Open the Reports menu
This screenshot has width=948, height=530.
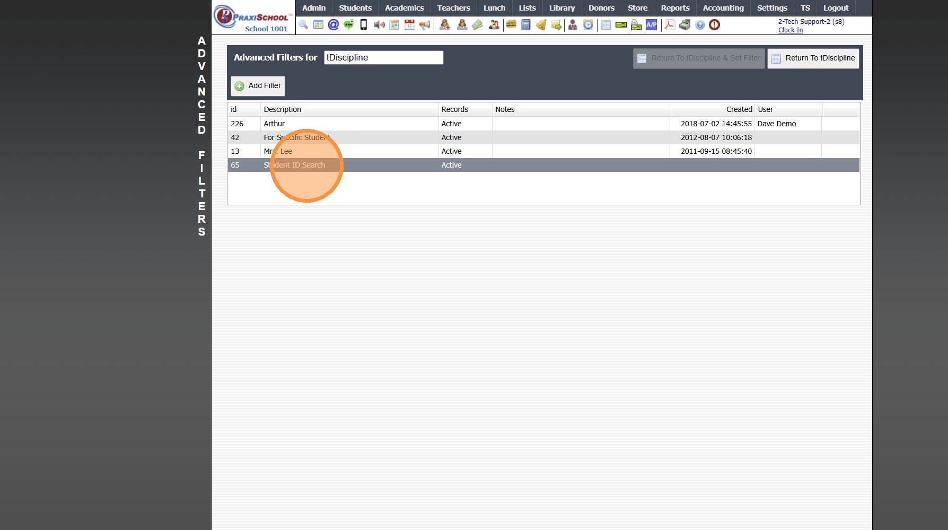point(675,8)
